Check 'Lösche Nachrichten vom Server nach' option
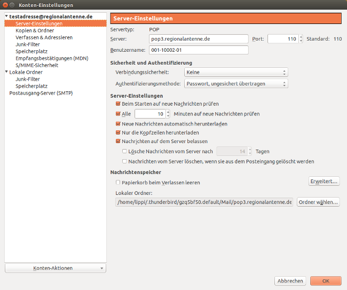The image size is (347, 290). (125, 152)
